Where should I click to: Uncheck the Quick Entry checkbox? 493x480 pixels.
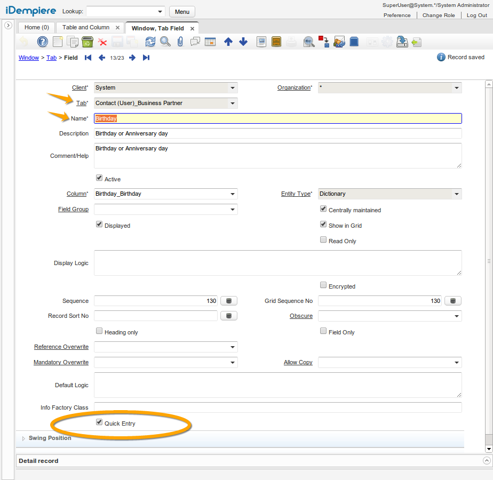(x=99, y=422)
